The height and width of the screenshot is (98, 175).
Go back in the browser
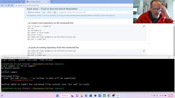point(2,5)
